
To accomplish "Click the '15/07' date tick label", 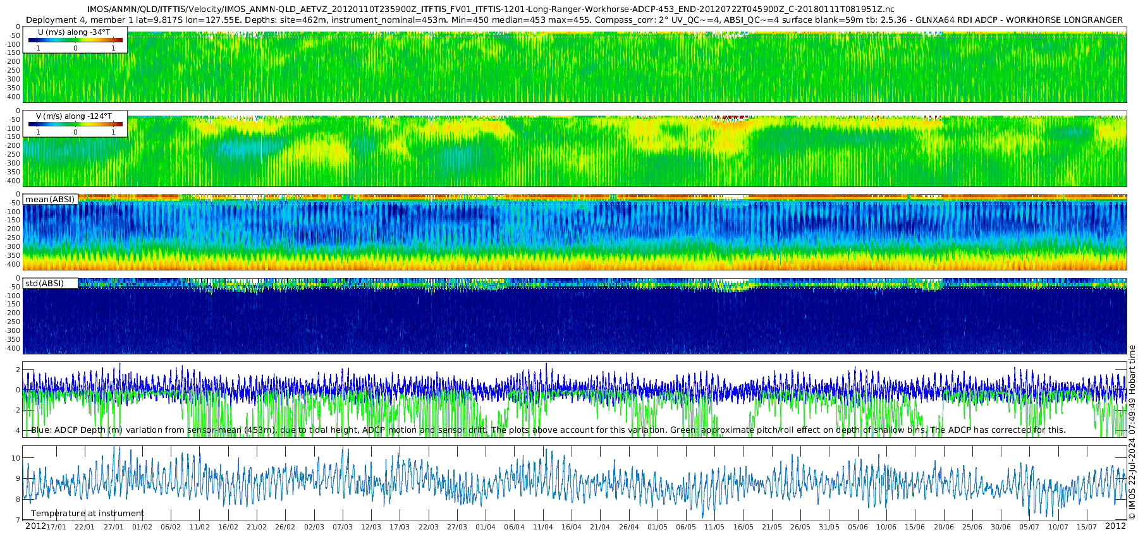I will pyautogui.click(x=1087, y=527).
